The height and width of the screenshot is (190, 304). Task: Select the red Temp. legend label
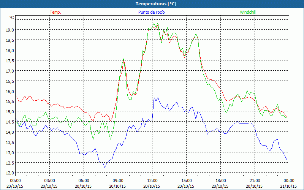55,12
